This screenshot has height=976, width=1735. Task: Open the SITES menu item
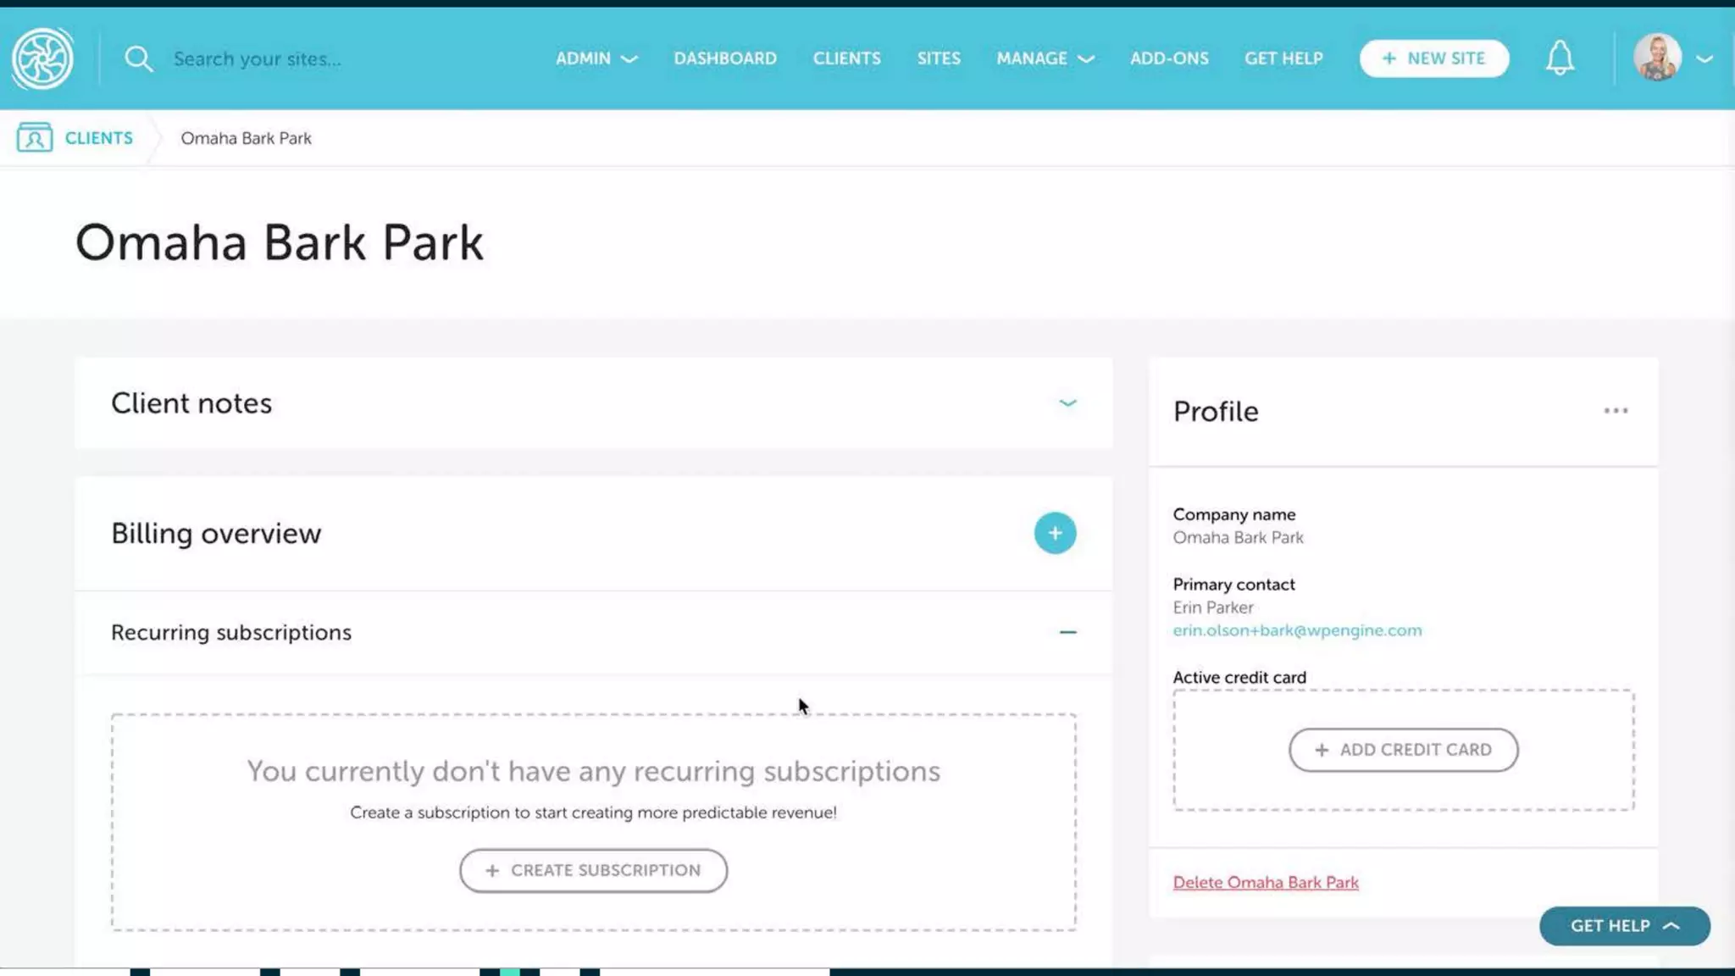939,58
